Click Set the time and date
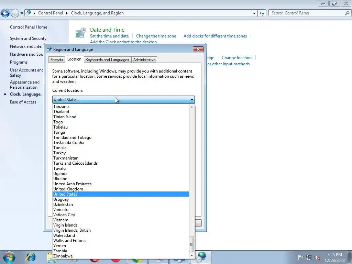 click(109, 36)
